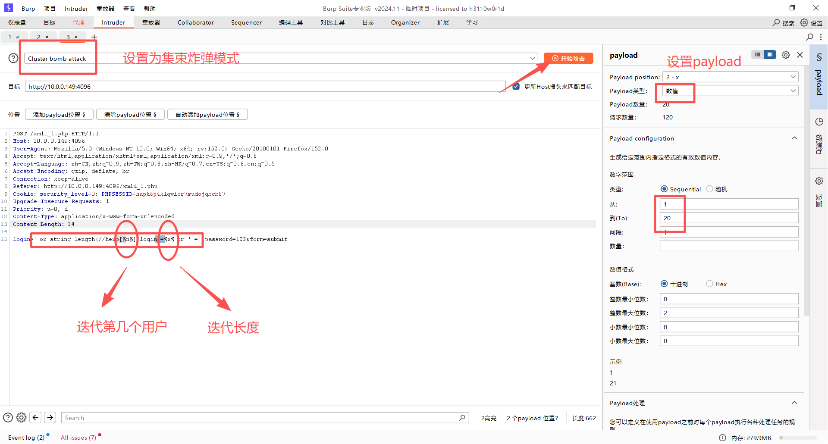Close the payload side panel

(x=800, y=55)
